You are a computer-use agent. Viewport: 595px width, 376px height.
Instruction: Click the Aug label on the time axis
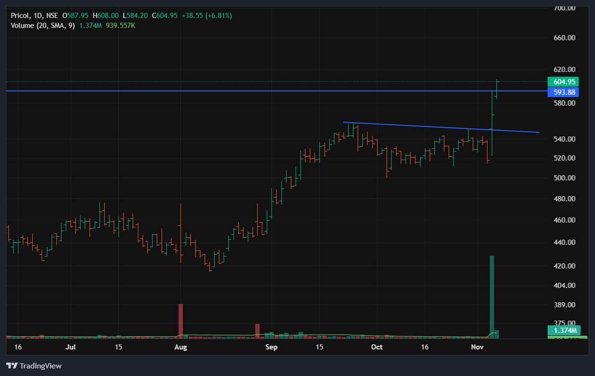point(180,347)
